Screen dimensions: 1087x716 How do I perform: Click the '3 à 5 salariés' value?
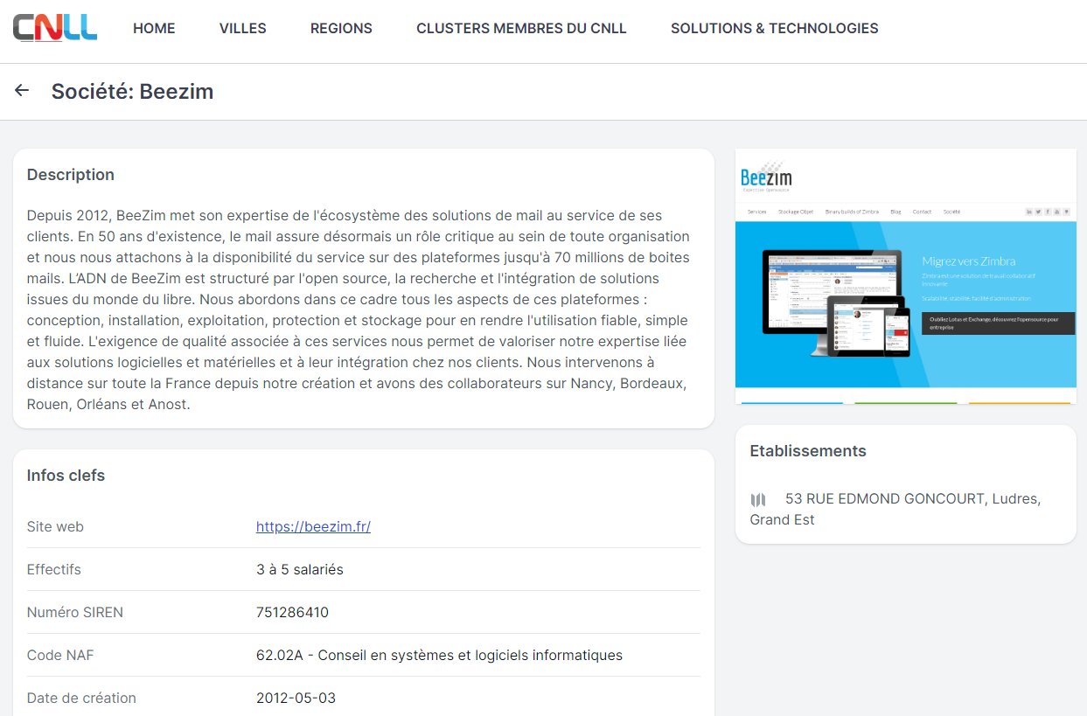coord(299,569)
